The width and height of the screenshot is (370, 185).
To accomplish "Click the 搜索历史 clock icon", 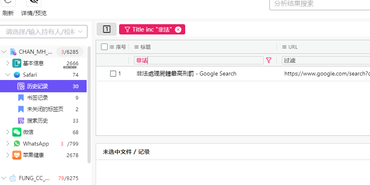I will point(21,121).
